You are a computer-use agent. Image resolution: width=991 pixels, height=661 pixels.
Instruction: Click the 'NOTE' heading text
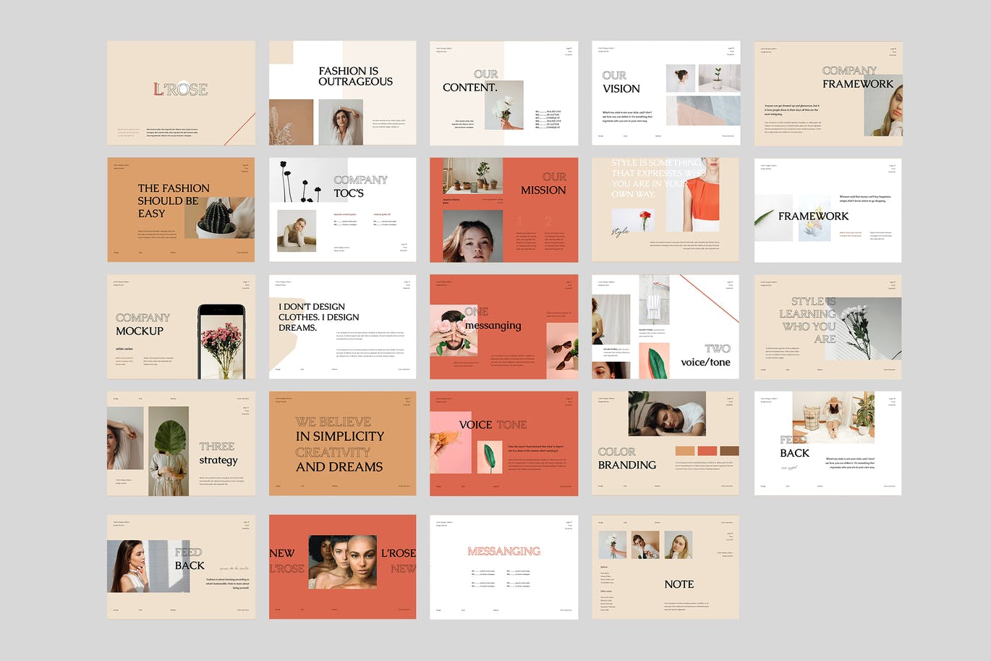(679, 584)
